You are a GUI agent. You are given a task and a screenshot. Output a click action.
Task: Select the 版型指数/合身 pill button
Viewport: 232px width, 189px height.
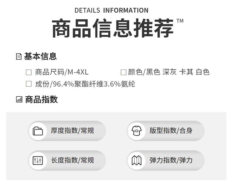(x=166, y=131)
